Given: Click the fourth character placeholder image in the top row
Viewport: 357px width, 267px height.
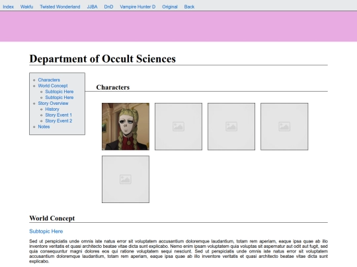Looking at the screenshot, I should pyautogui.click(x=284, y=127).
